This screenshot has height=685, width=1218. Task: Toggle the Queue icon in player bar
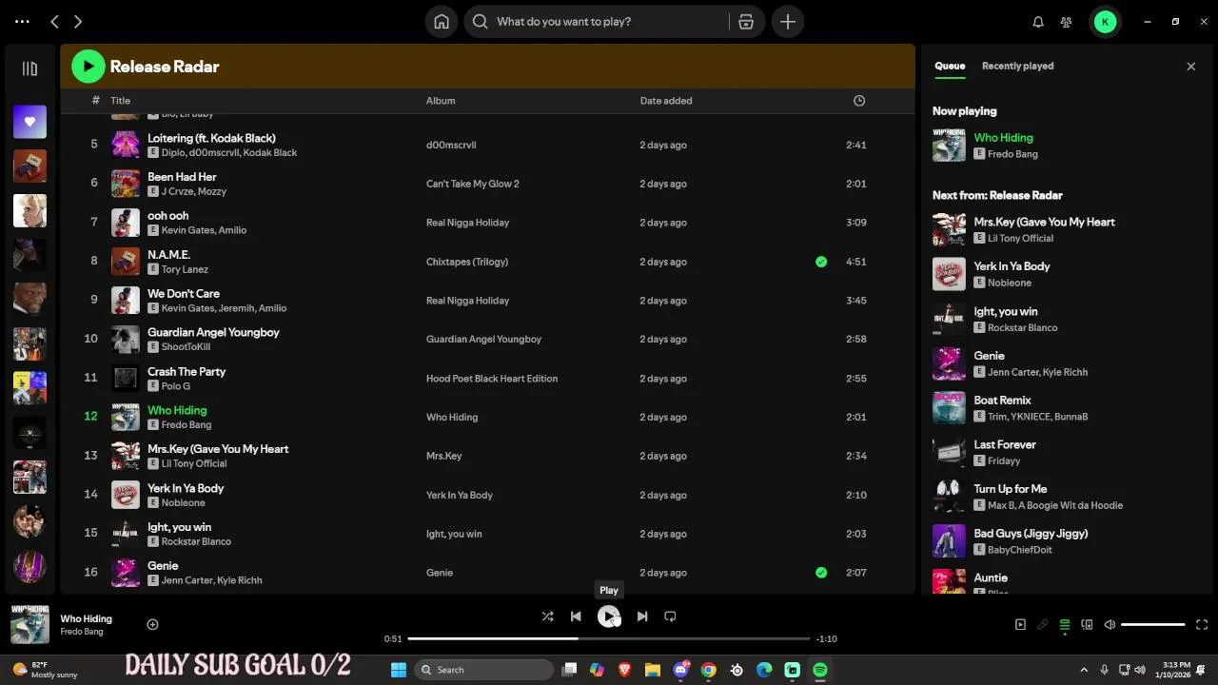(x=1065, y=625)
